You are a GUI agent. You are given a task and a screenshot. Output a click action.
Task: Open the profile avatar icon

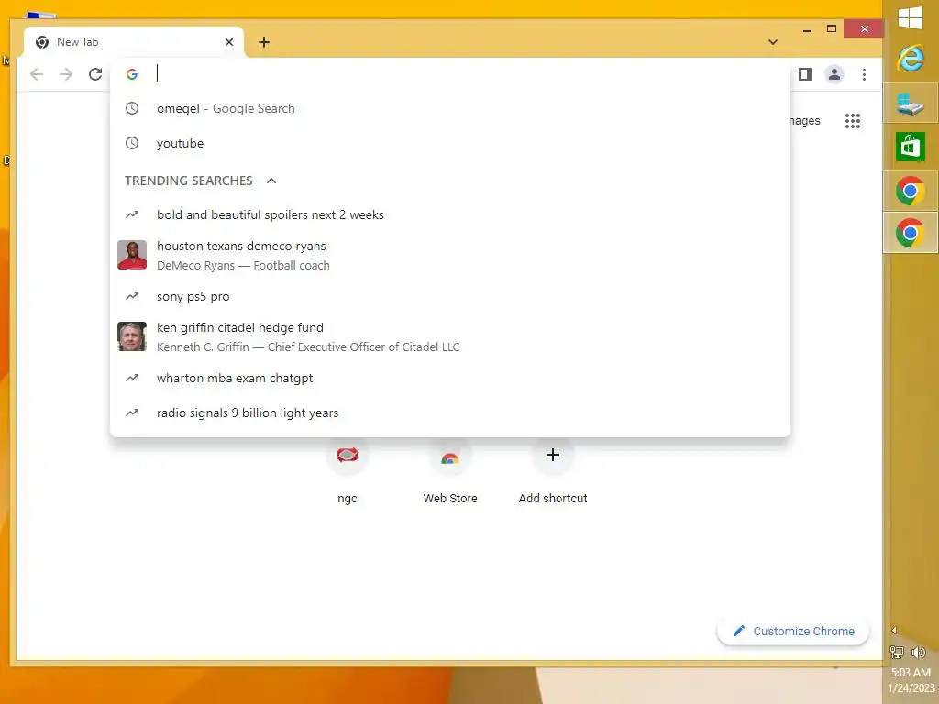pos(834,74)
